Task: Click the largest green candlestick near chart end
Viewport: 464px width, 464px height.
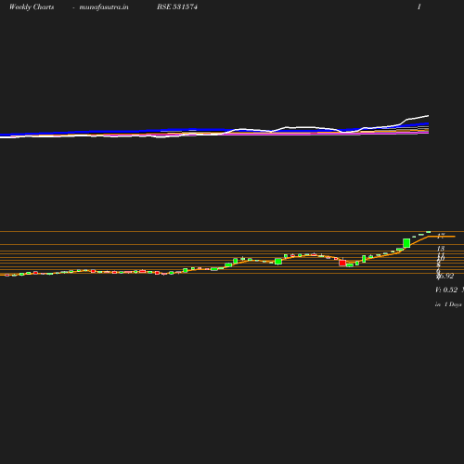Action: click(406, 243)
